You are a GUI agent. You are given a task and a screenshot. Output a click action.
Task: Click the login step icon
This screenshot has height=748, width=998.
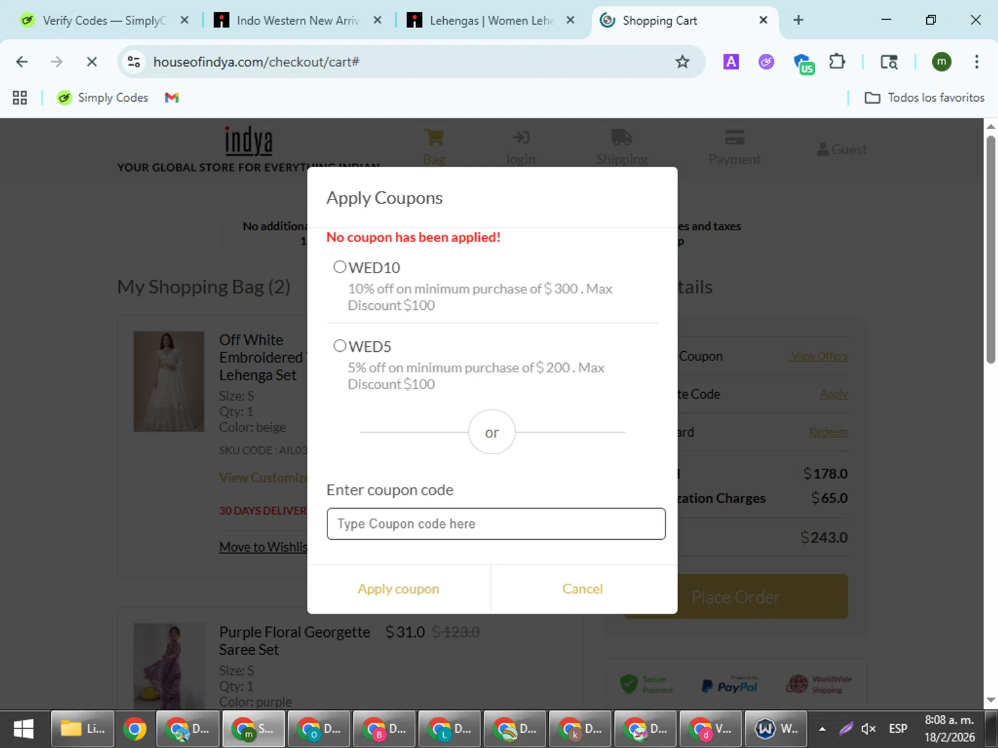coord(521,138)
